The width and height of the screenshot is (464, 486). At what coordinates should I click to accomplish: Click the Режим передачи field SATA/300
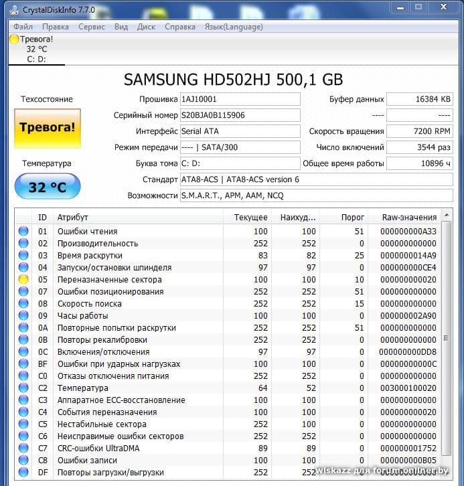tap(240, 147)
